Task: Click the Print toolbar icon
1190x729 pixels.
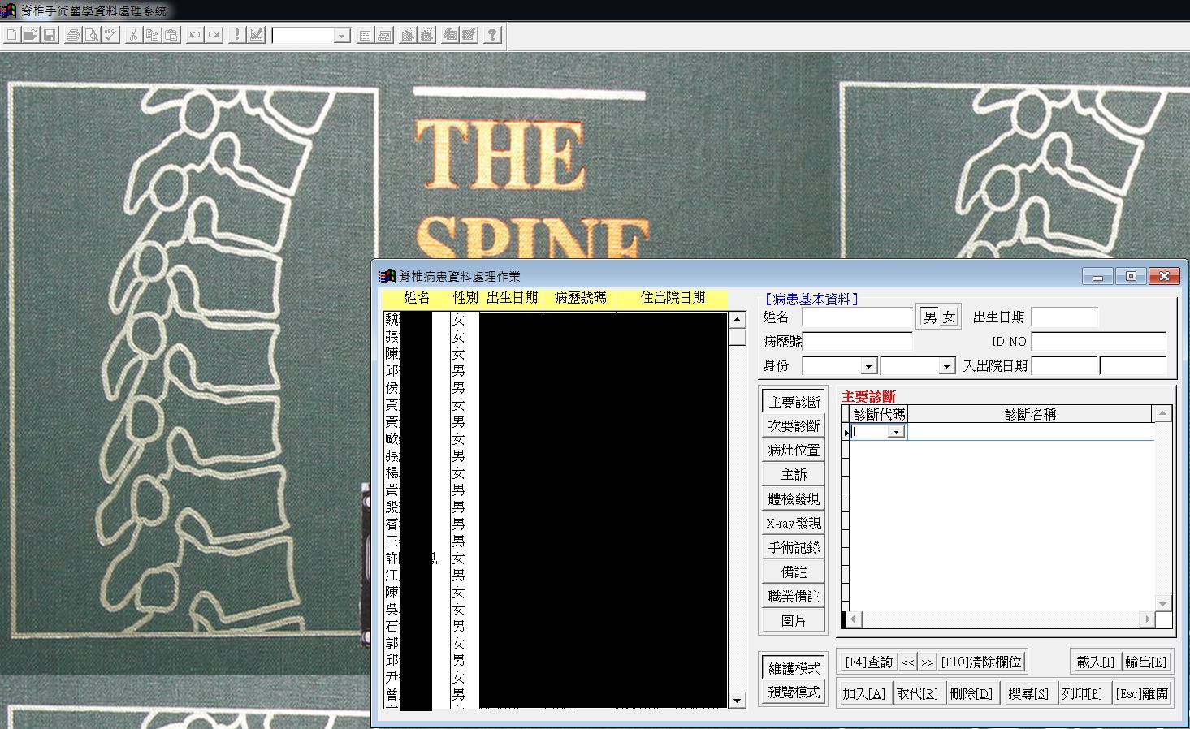Action: (73, 35)
